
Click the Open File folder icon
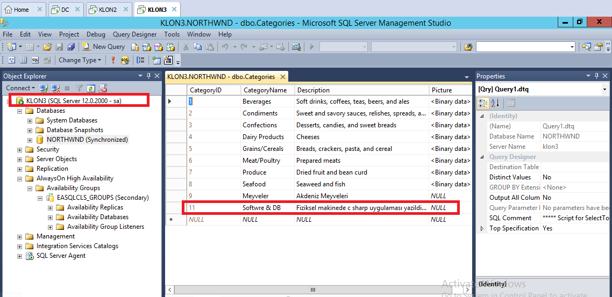pyautogui.click(x=47, y=47)
